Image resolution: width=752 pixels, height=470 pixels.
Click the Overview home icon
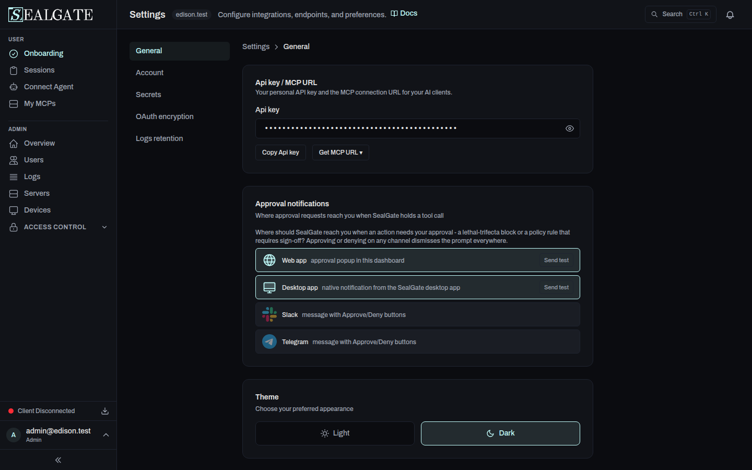[x=14, y=144]
